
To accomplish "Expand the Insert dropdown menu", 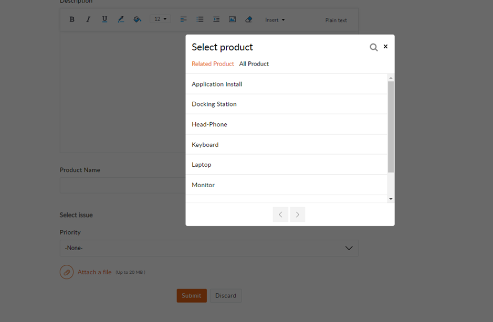I will 275,20.
